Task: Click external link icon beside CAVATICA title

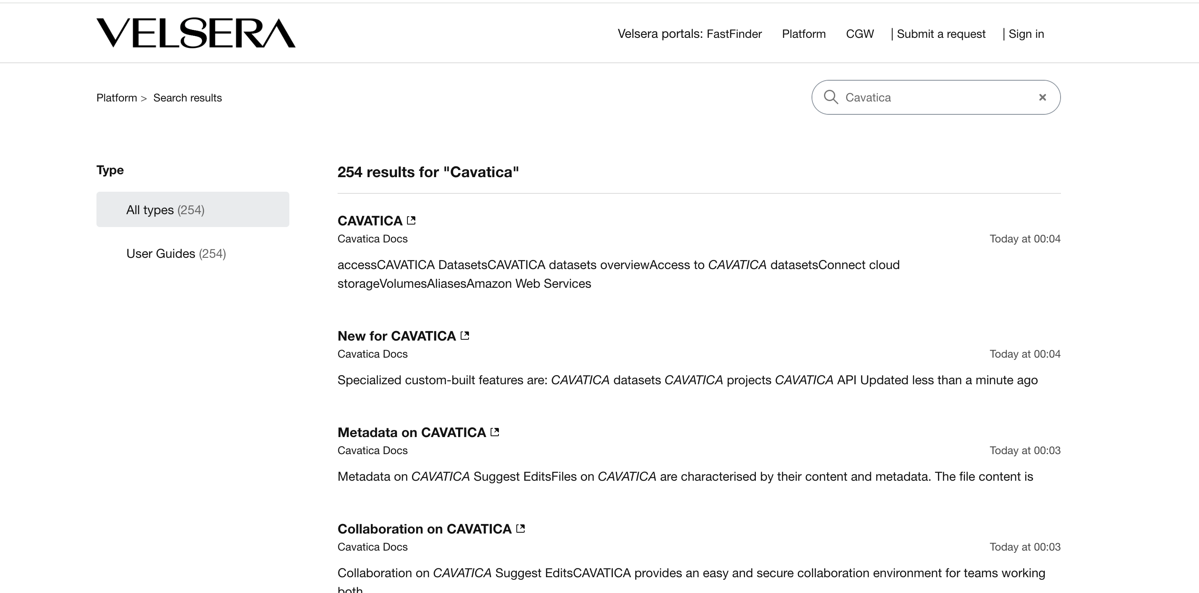Action: point(411,220)
